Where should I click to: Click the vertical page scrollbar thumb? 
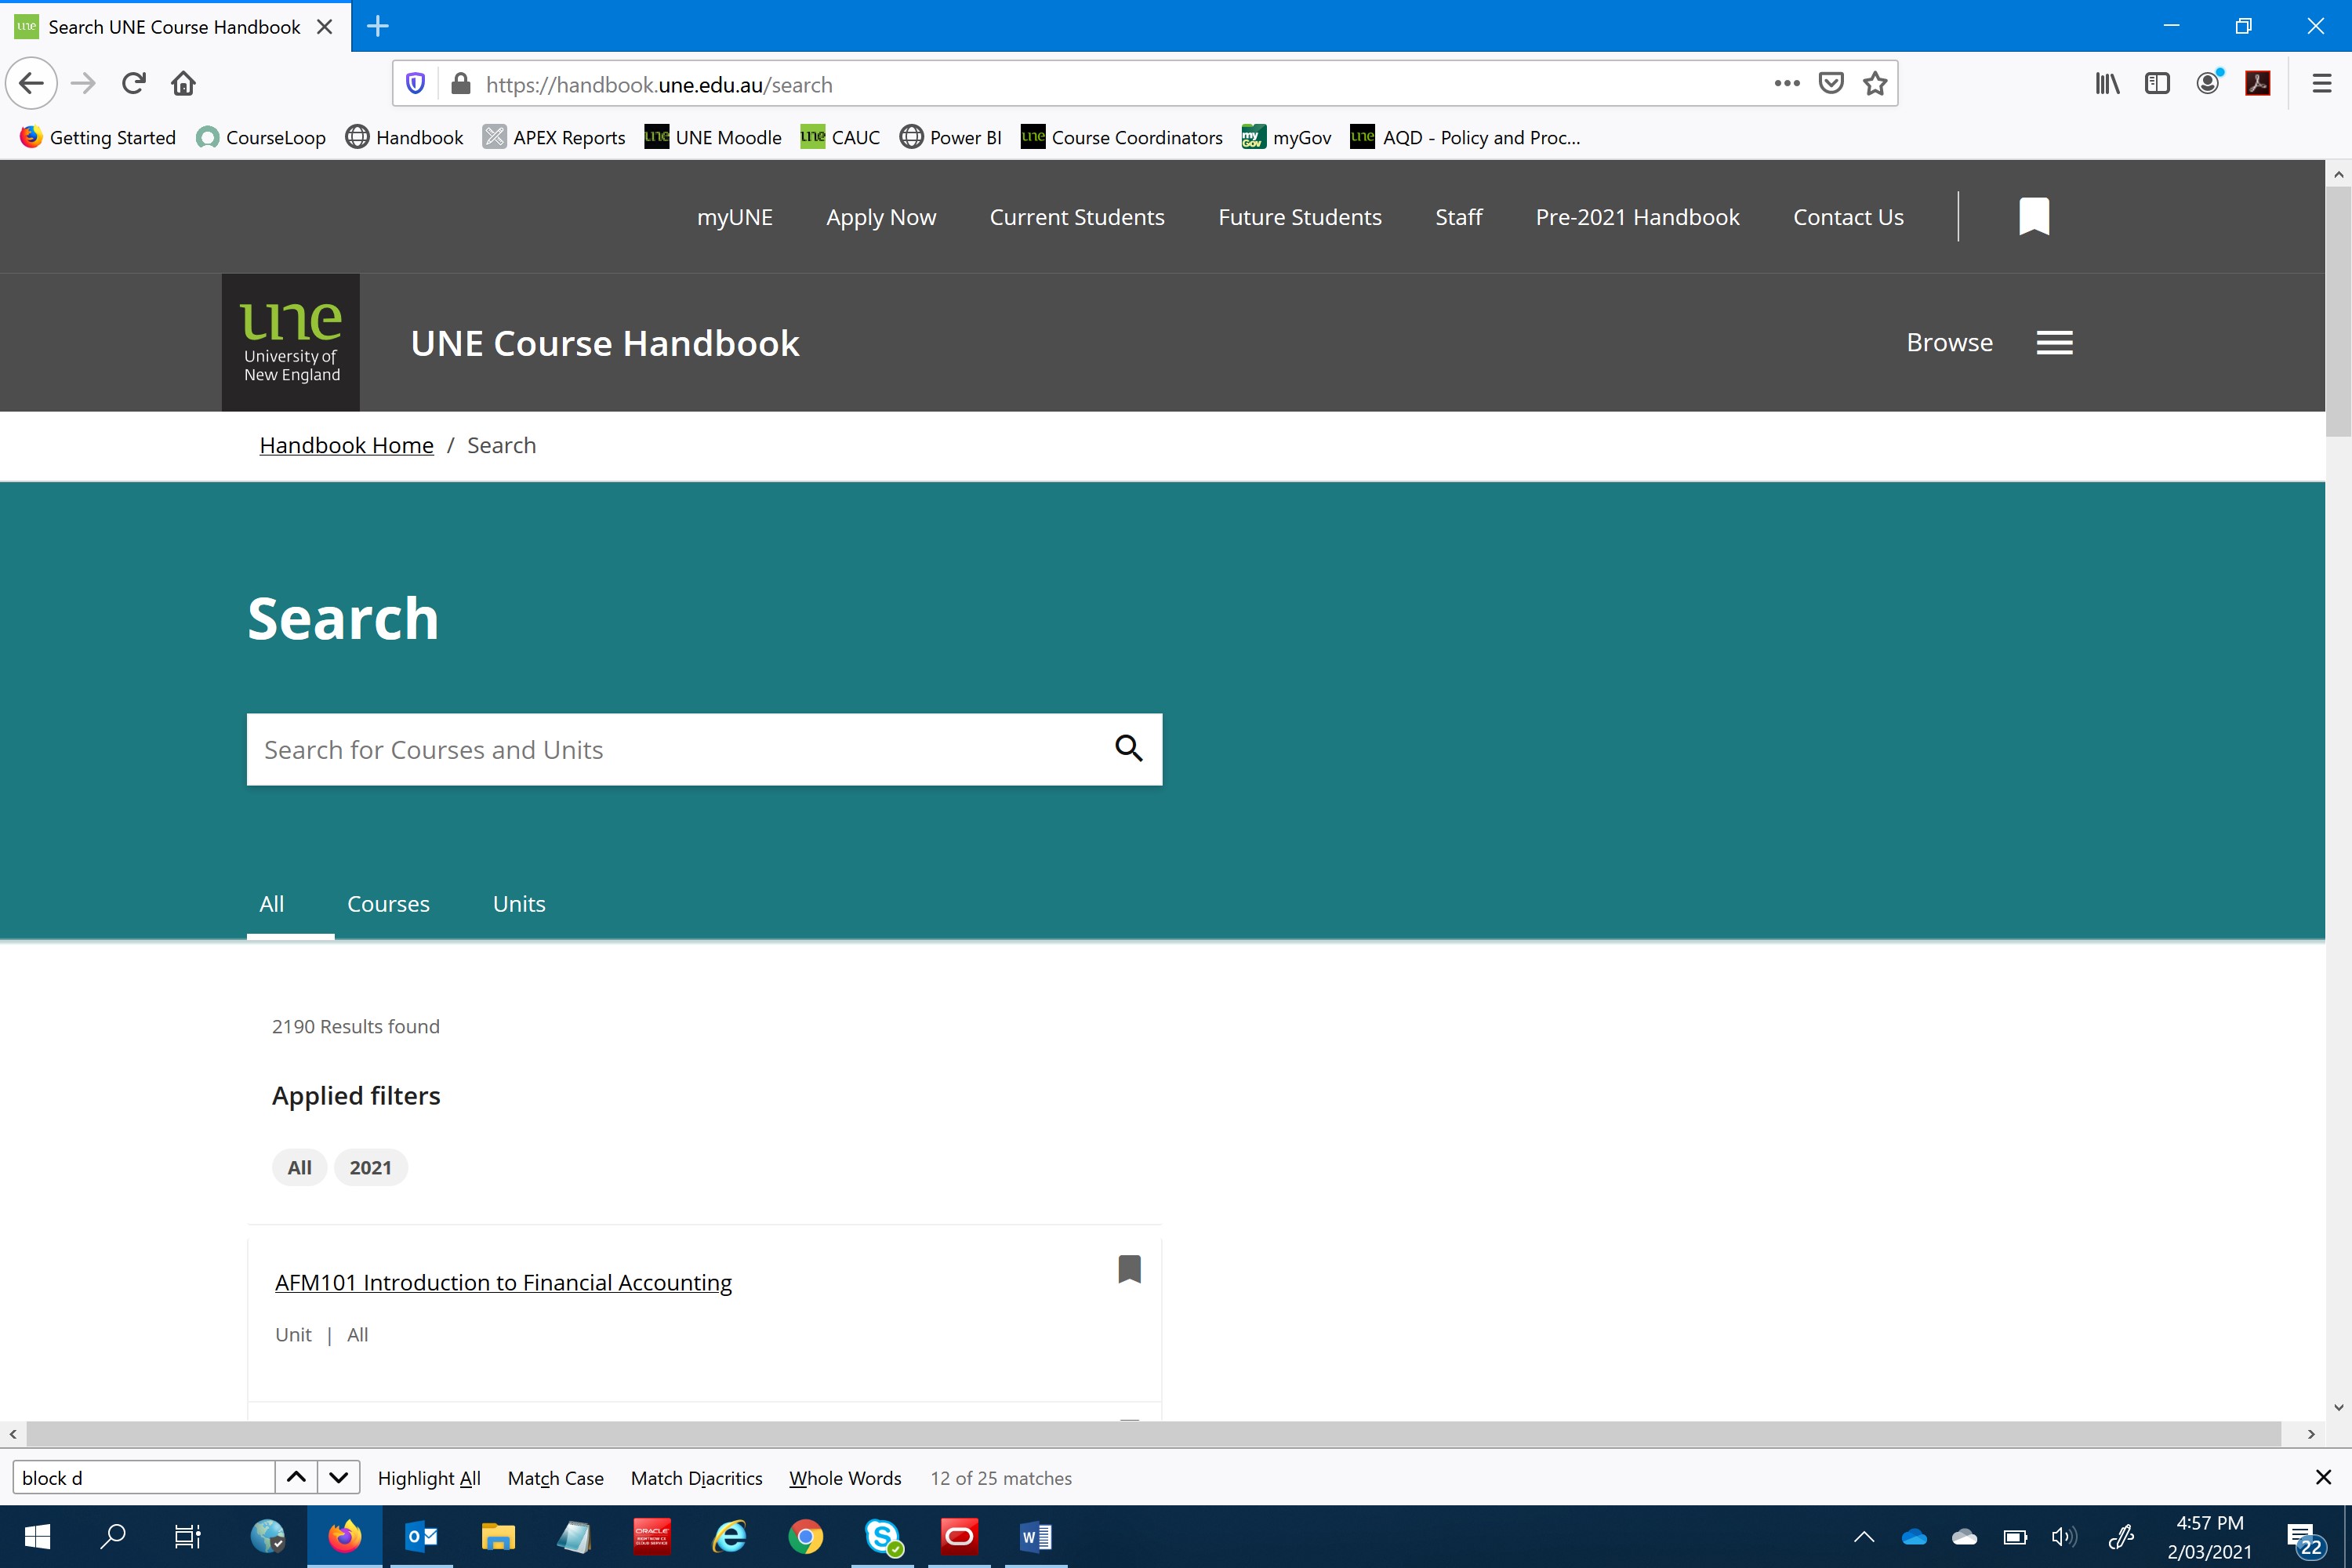(2338, 312)
